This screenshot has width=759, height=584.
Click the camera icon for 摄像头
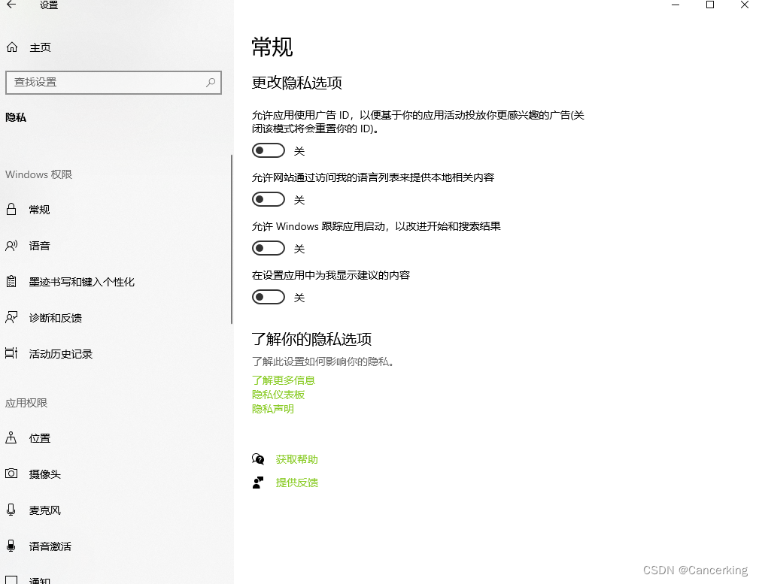[x=11, y=474]
